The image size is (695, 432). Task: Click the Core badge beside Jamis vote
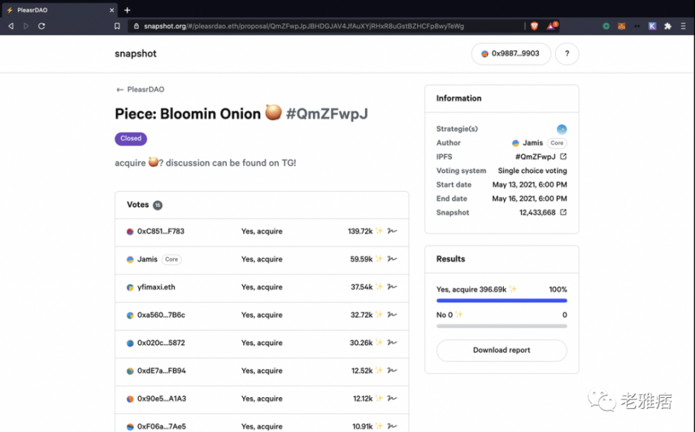172,260
